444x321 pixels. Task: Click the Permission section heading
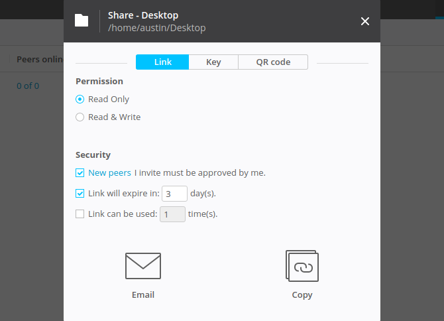pos(99,82)
